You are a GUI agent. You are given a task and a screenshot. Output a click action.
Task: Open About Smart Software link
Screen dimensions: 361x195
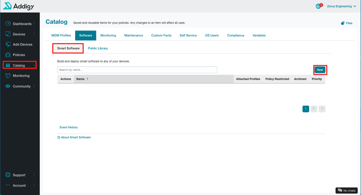76,137
